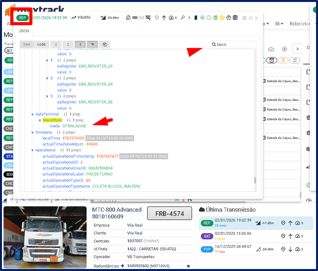Select the SAT transmission row
This screenshot has width=318, height=271.
[x=256, y=236]
